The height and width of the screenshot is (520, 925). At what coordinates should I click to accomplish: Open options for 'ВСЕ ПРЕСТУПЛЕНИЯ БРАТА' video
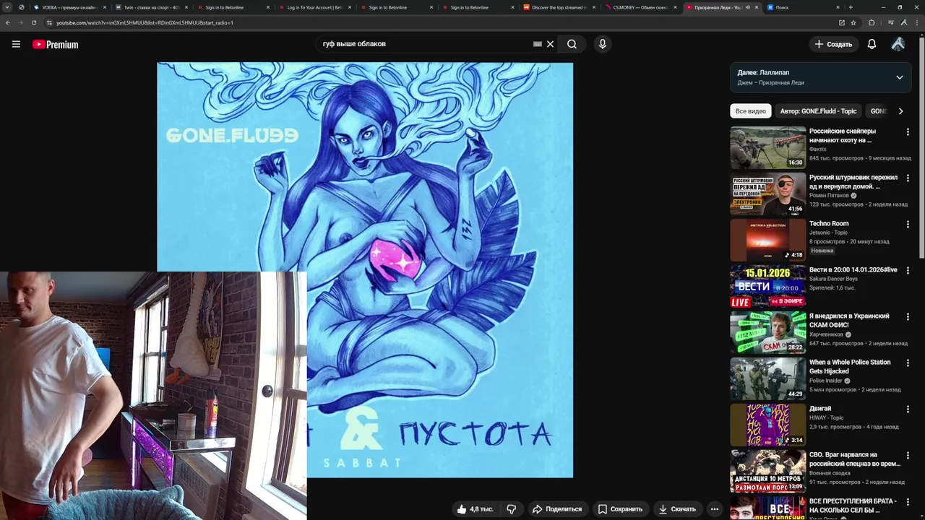click(x=908, y=502)
